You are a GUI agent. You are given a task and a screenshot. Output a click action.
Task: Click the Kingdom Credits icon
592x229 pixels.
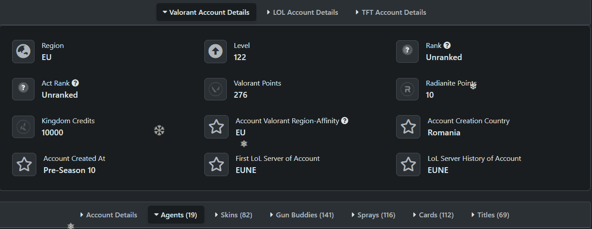click(23, 127)
